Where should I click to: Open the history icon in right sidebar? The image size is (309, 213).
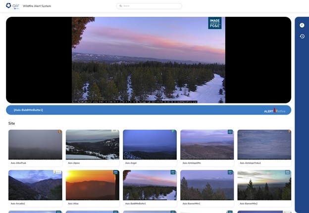(302, 36)
